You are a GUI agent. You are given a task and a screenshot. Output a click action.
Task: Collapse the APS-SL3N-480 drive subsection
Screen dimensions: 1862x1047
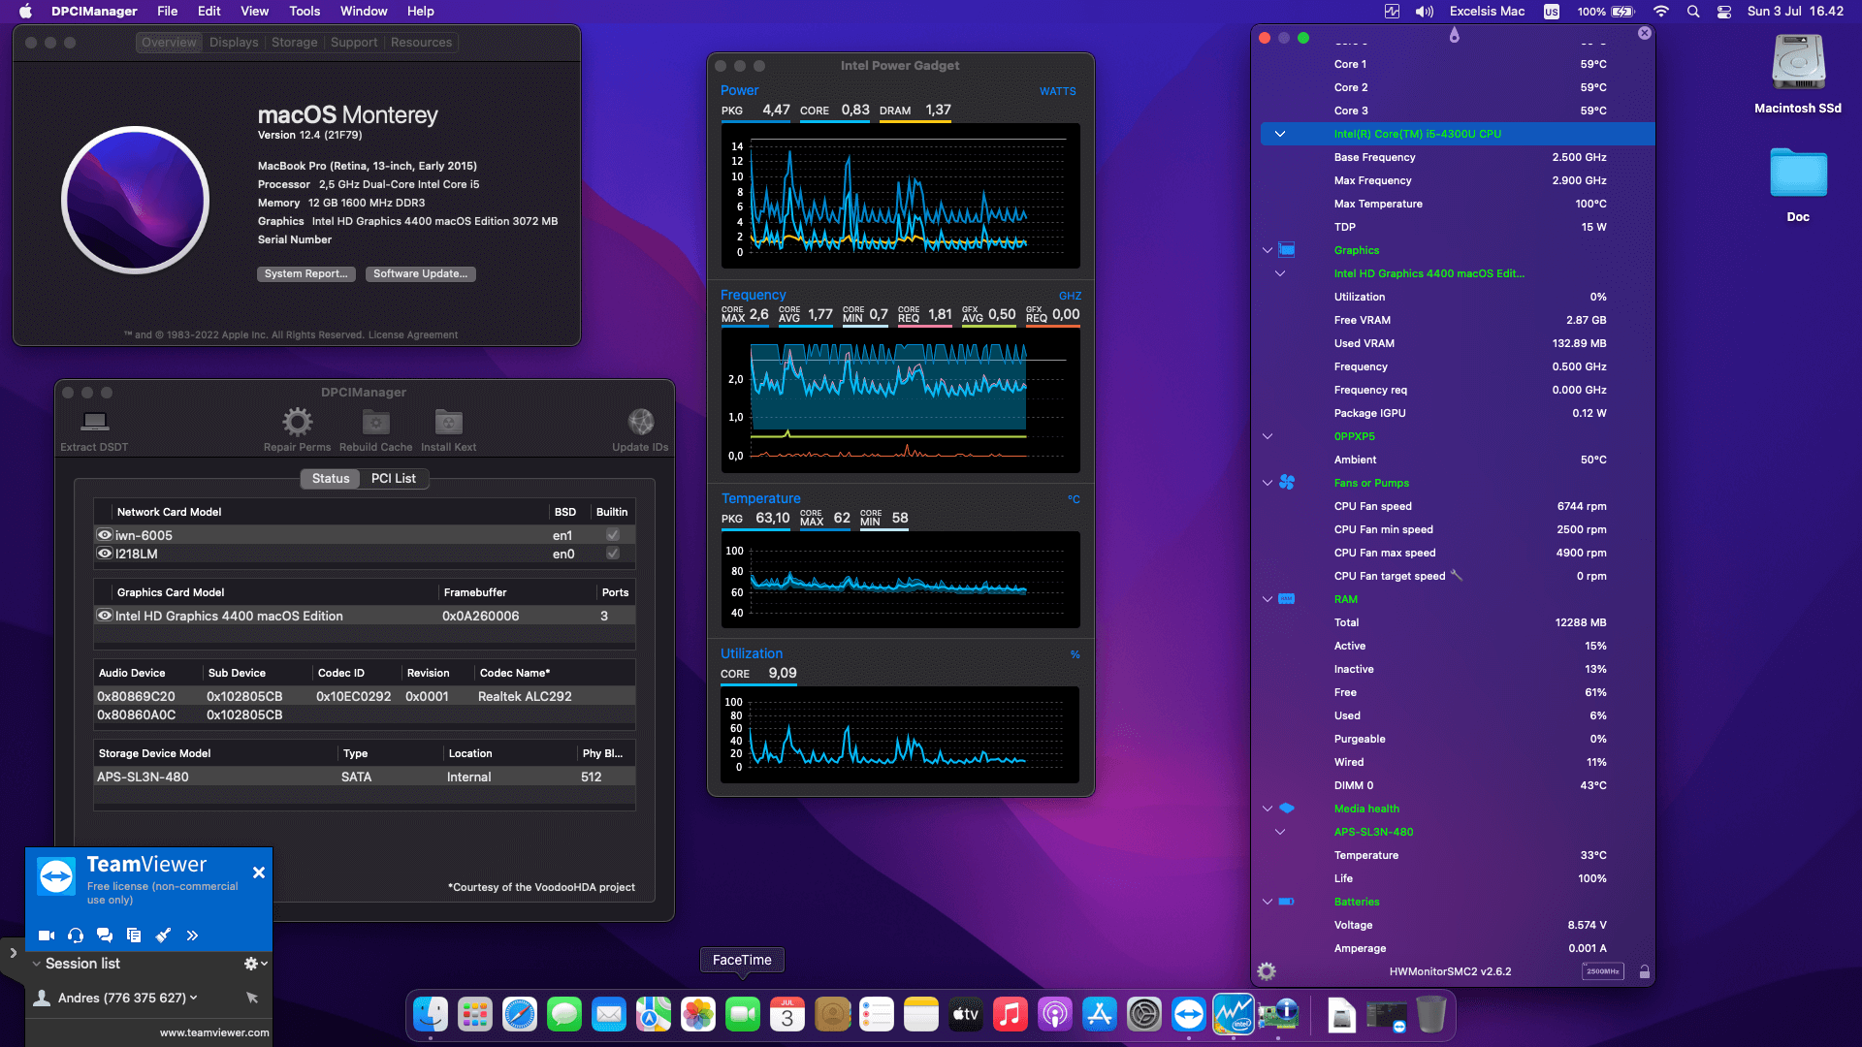click(x=1280, y=832)
